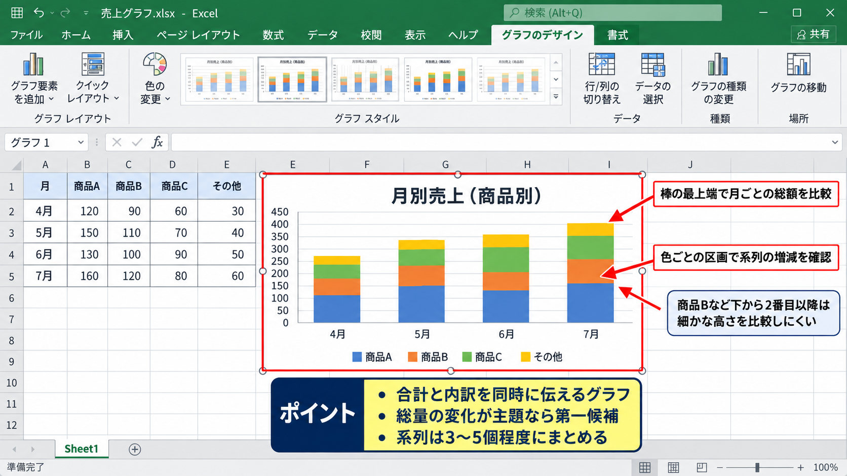Expand the Name Box dropdown

tap(81, 142)
